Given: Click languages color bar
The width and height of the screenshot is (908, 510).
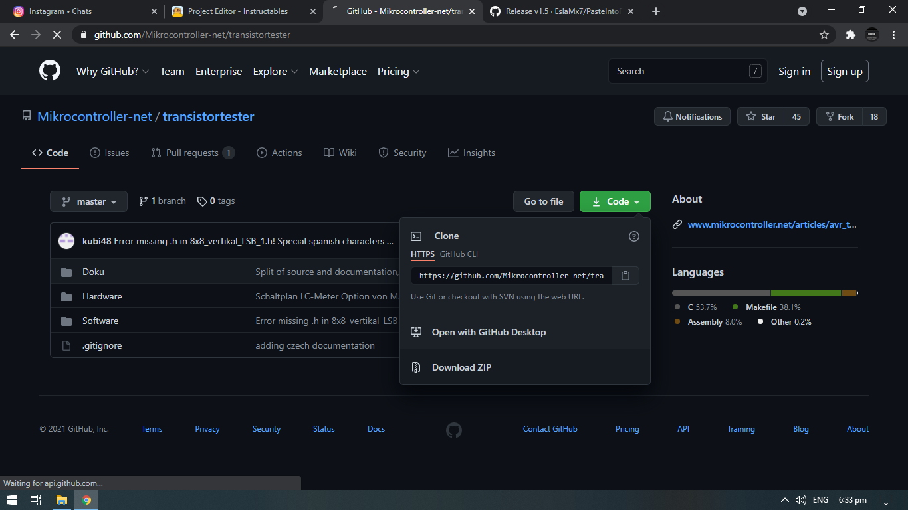Looking at the screenshot, I should click(765, 293).
